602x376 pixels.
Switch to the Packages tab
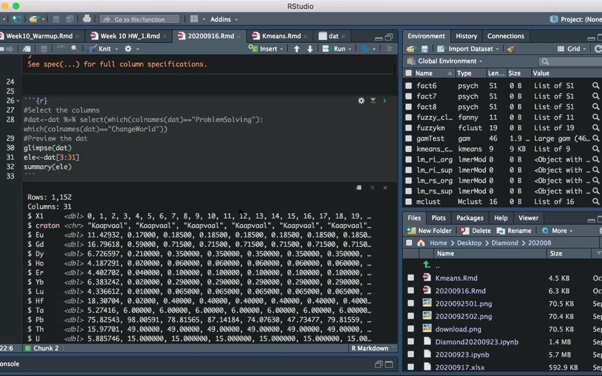click(470, 218)
